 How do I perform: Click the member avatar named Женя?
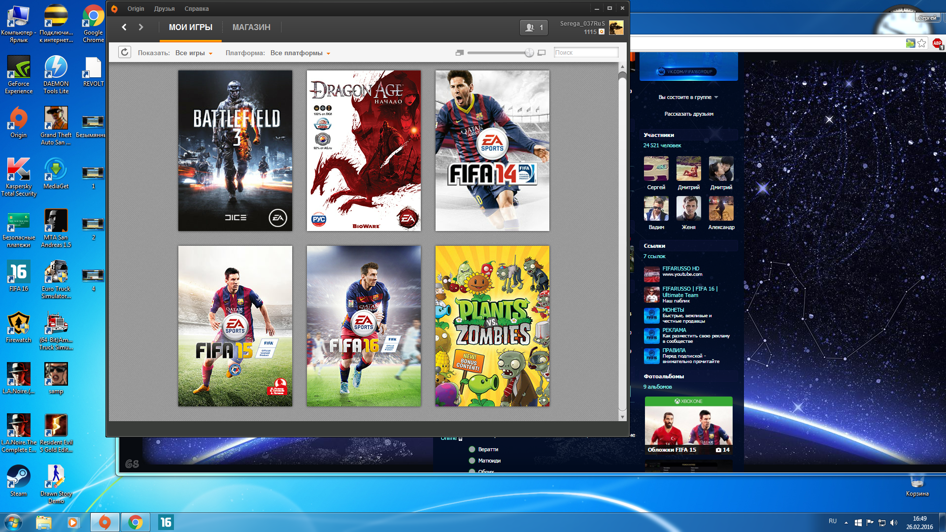(688, 208)
